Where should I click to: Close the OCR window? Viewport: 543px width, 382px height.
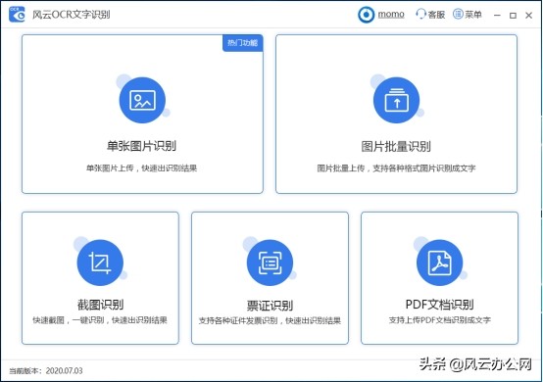[x=529, y=16]
